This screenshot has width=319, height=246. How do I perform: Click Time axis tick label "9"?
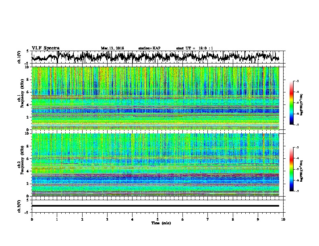[258, 219]
